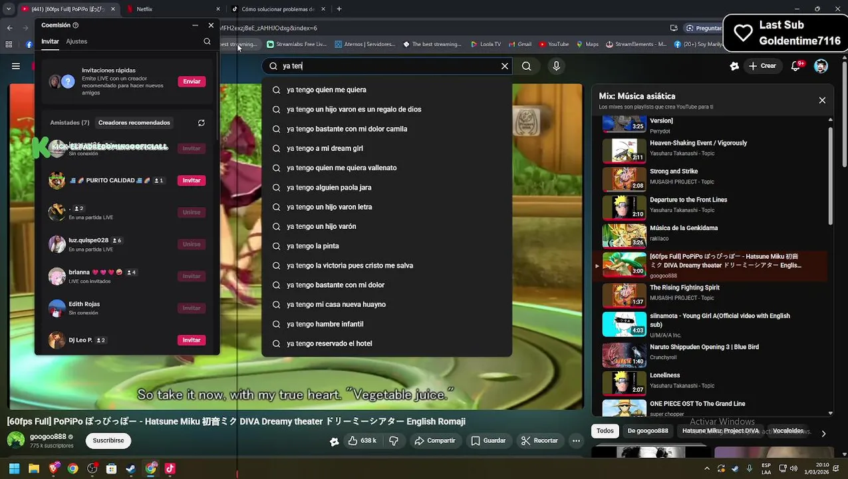848x479 pixels.
Task: Switch to the Netflix browser tab
Action: click(173, 9)
